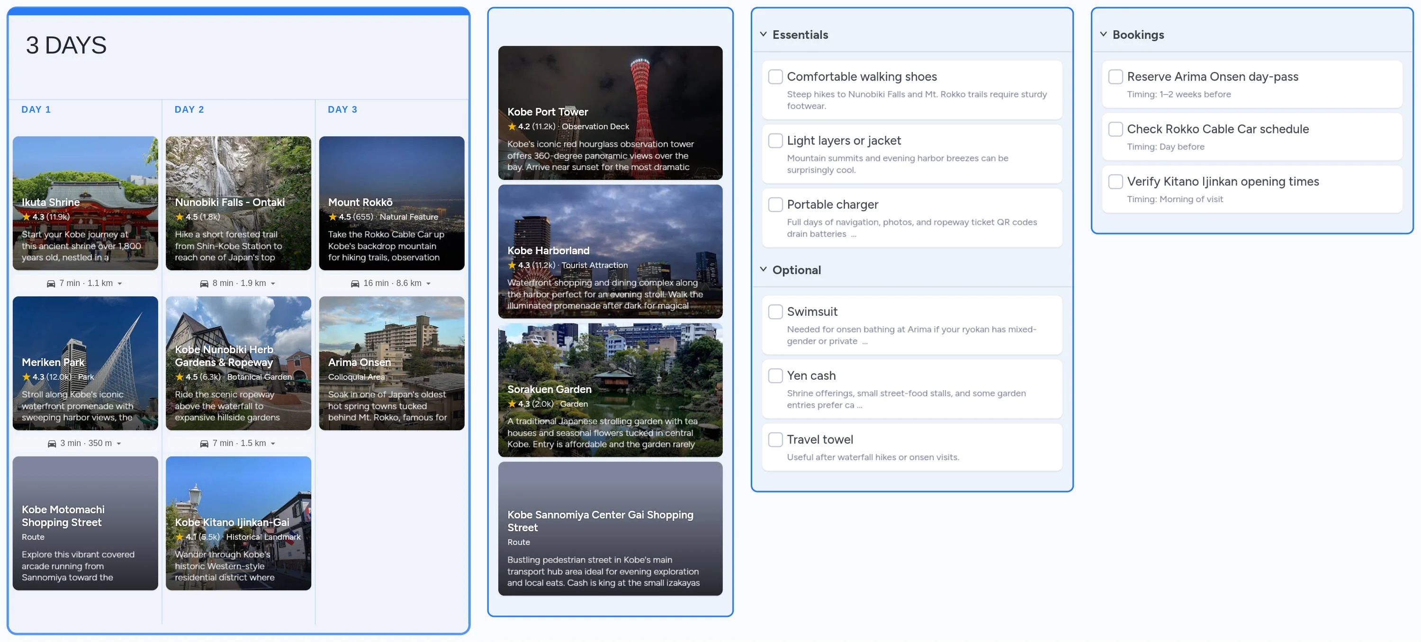This screenshot has width=1421, height=642.
Task: Click star rating icon on Kobe Port Tower
Action: click(x=512, y=127)
